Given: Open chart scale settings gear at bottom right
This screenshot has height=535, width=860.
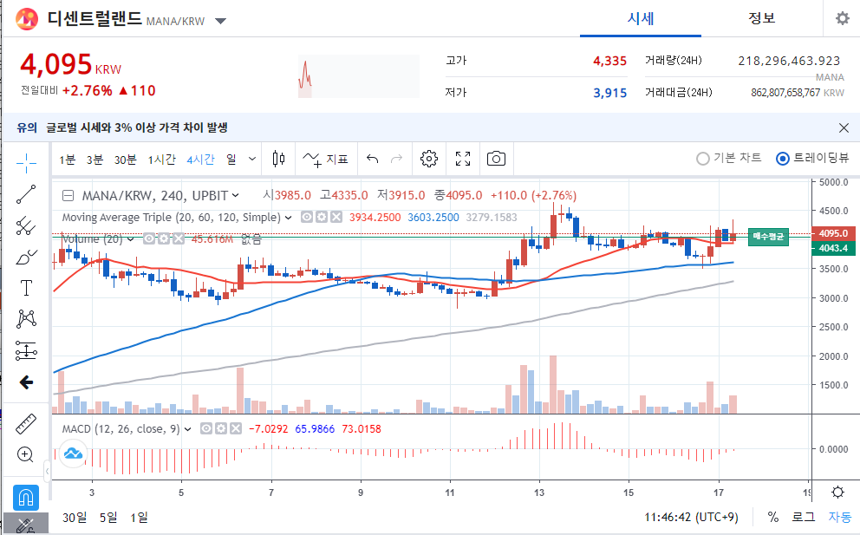Looking at the screenshot, I should (837, 492).
